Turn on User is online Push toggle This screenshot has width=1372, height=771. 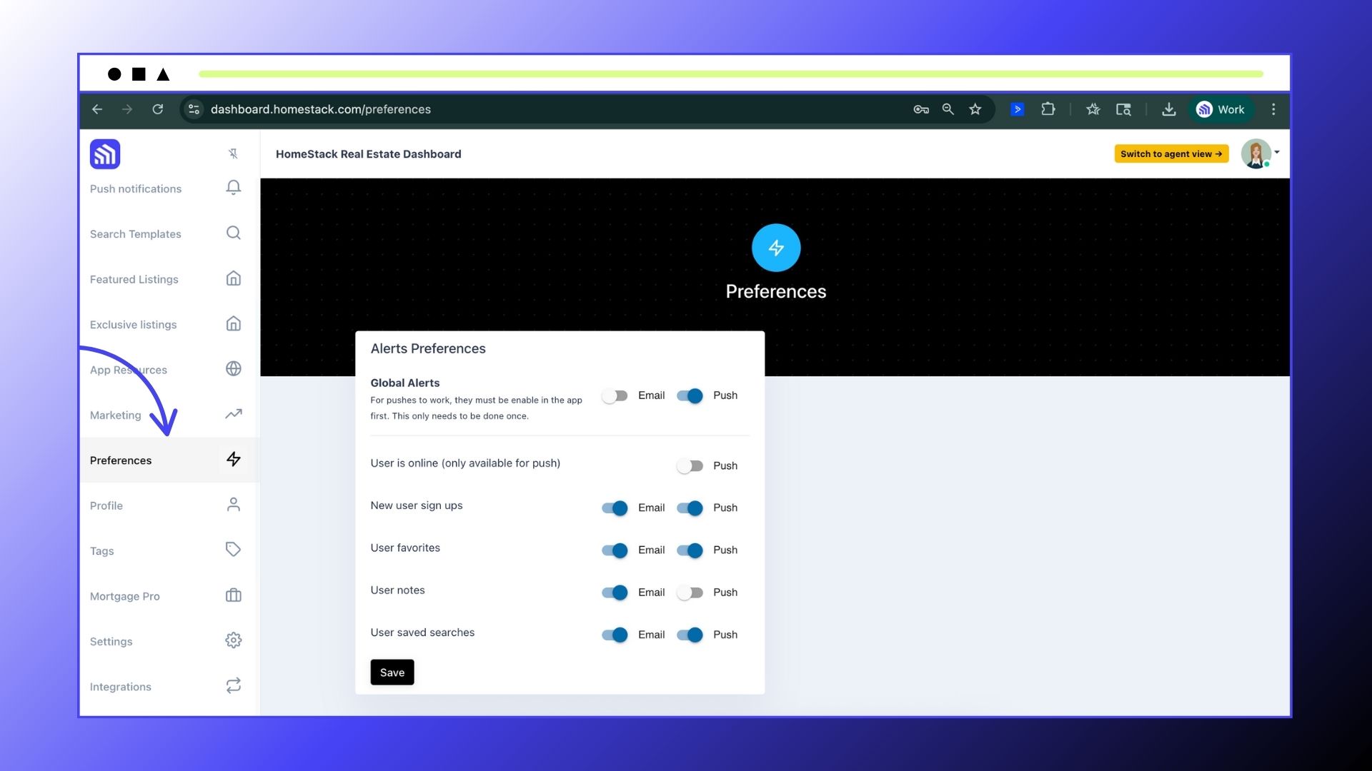tap(690, 466)
